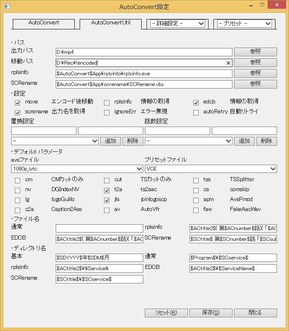Click the 出力パス input field
289x331 pixels.
[144, 52]
